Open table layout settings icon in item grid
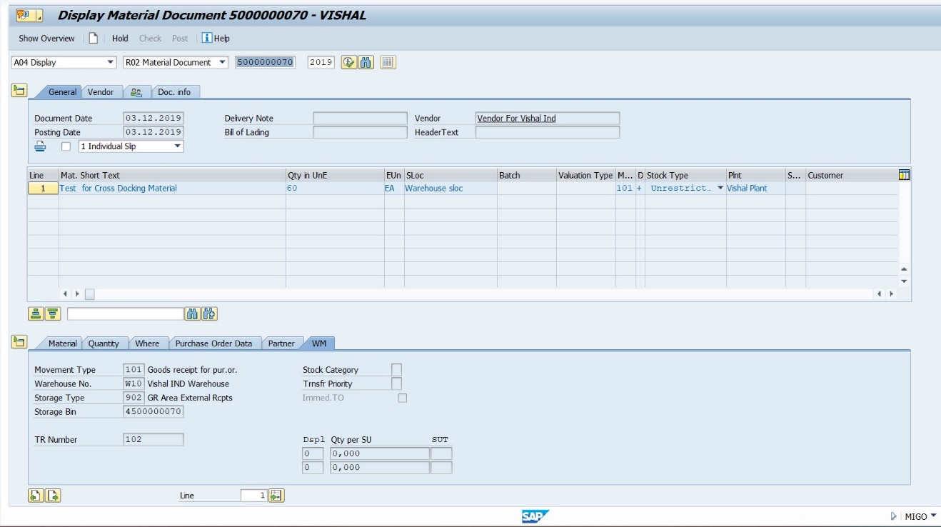941x527 pixels. tap(904, 175)
